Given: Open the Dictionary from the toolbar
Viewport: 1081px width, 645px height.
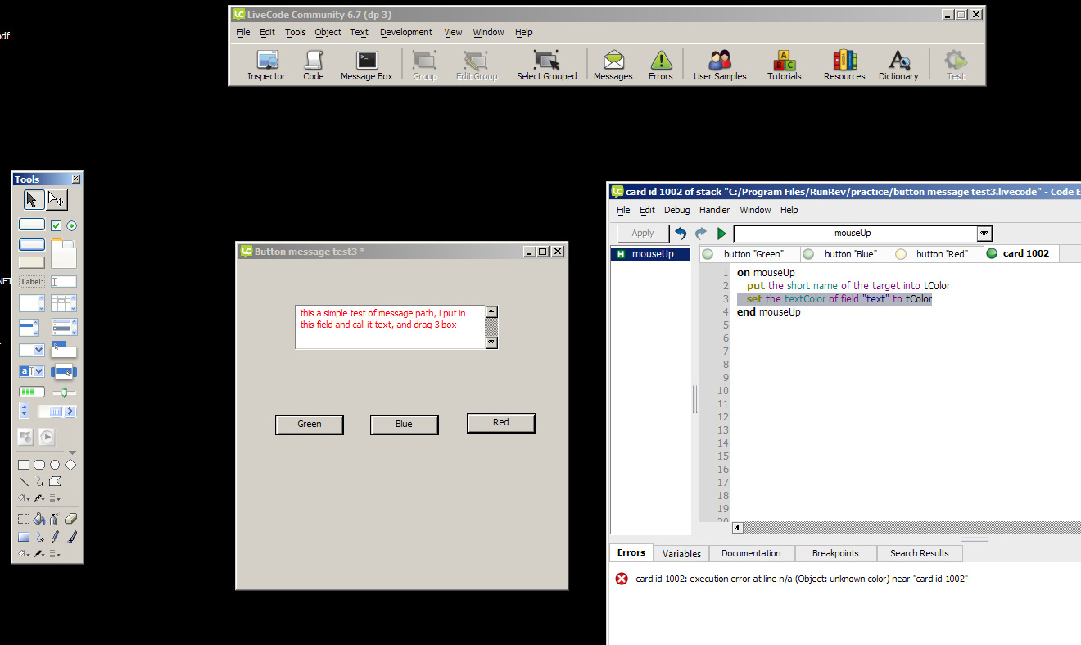Looking at the screenshot, I should tap(898, 66).
